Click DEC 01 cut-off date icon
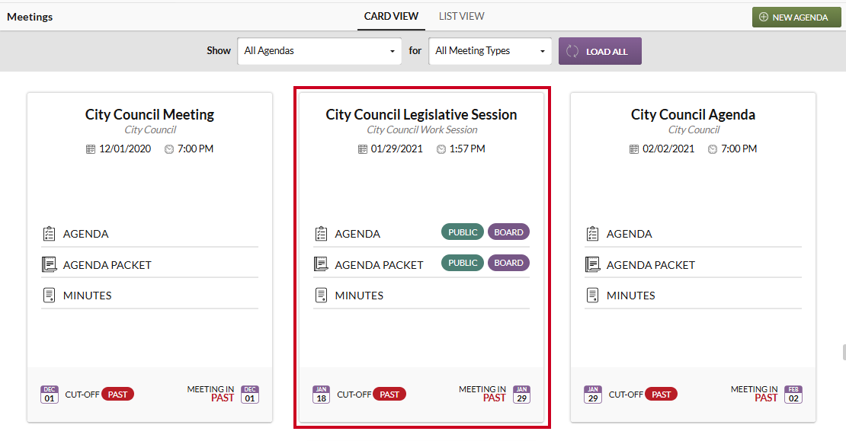Viewport: 846px width, 441px height. pos(49,394)
